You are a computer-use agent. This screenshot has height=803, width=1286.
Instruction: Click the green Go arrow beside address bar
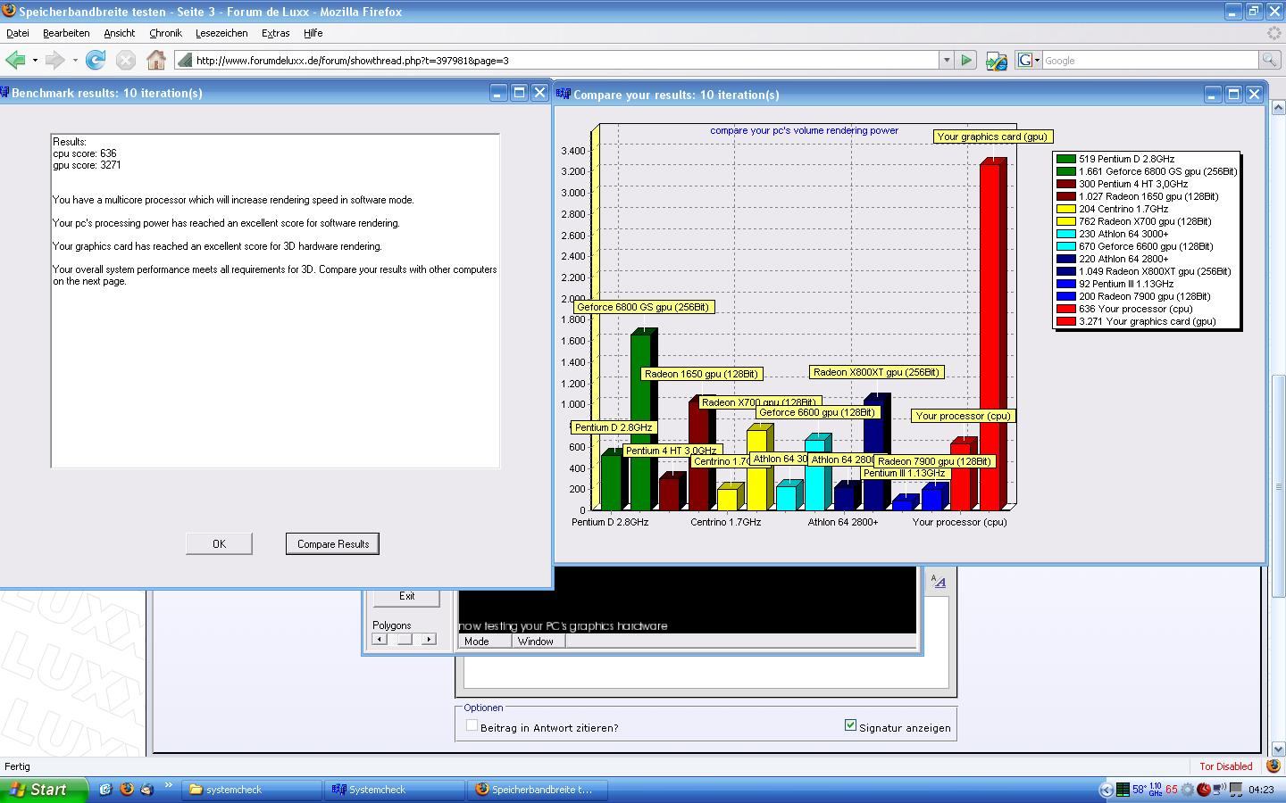click(966, 60)
